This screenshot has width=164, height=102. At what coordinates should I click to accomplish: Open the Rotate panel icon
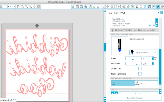111,7
